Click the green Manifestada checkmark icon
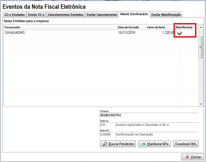This screenshot has width=206, height=162. (180, 33)
